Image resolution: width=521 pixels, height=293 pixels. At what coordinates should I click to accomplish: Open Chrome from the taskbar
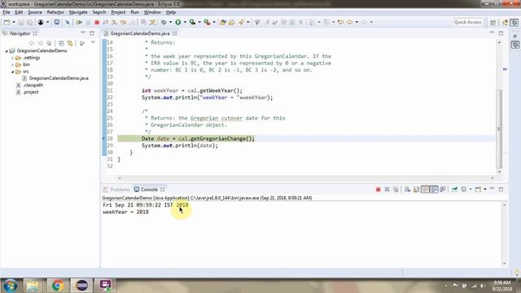(x=57, y=286)
